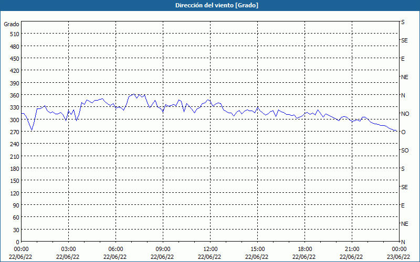This screenshot has width=420, height=262.
Task: Click the "O" compass label on the right axis
Action: [403, 132]
